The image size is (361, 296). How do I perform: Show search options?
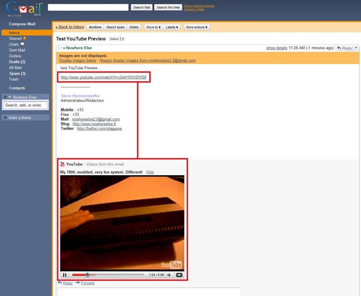(x=199, y=6)
